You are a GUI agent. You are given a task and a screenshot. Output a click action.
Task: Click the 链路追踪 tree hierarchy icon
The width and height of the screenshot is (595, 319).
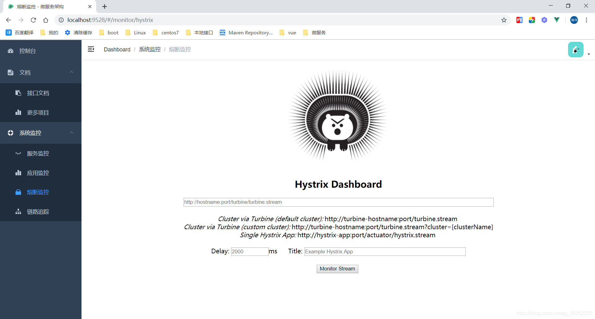pos(18,212)
